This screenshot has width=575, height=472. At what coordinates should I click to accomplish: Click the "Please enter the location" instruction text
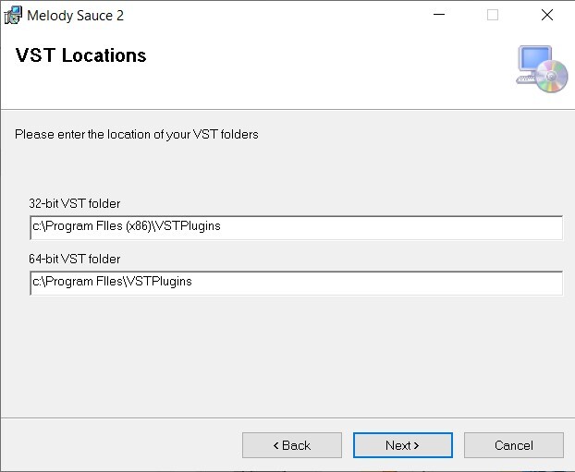137,135
